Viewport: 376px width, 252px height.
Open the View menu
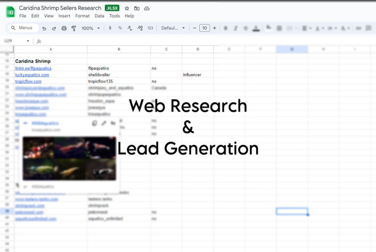click(x=49, y=16)
